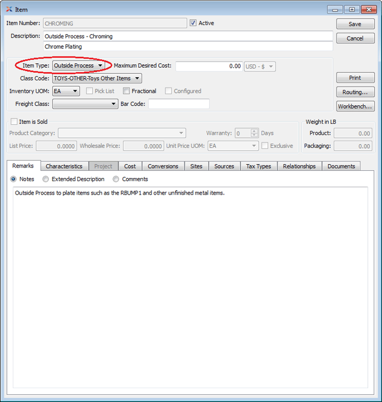The image size is (382, 402).
Task: Go to the Sources tab
Action: 224,166
